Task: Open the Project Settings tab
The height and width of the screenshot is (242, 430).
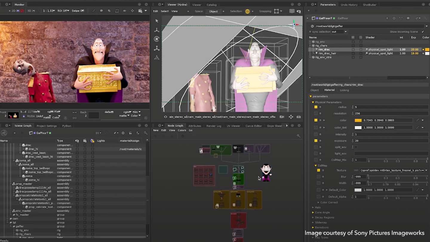Action: [47, 126]
